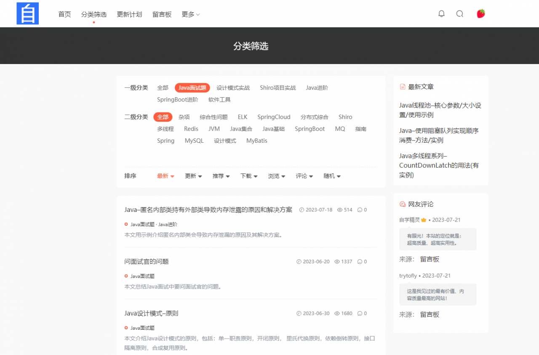Open the 浏览 sort dropdown
This screenshot has height=355, width=539.
tap(276, 176)
